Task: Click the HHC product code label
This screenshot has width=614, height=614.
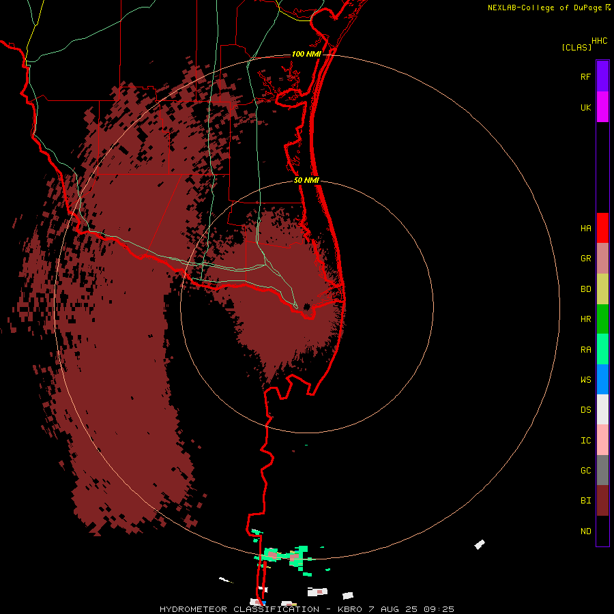Action: (599, 41)
